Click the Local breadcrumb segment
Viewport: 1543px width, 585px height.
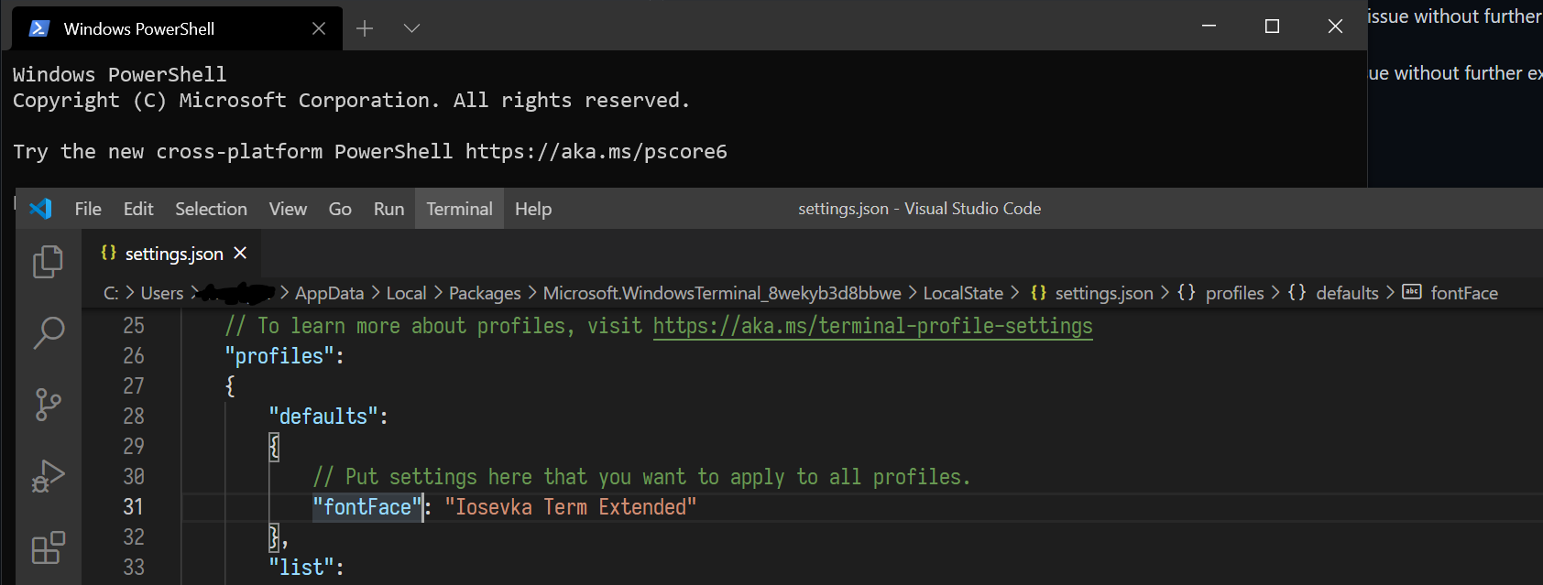click(406, 293)
